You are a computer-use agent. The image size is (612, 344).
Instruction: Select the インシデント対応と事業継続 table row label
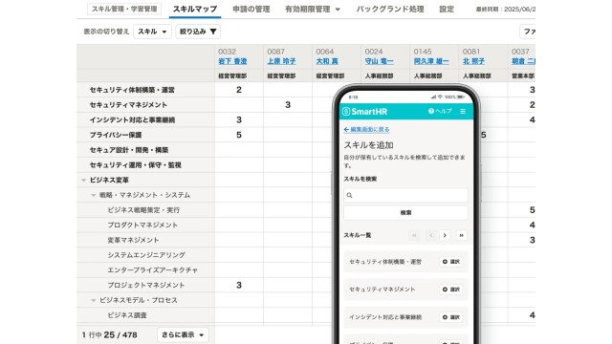(x=132, y=120)
